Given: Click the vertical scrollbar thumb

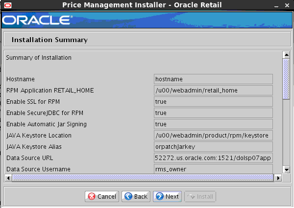Looking at the screenshot, I should (286, 79).
